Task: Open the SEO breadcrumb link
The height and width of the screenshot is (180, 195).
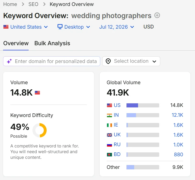Action: point(33,4)
